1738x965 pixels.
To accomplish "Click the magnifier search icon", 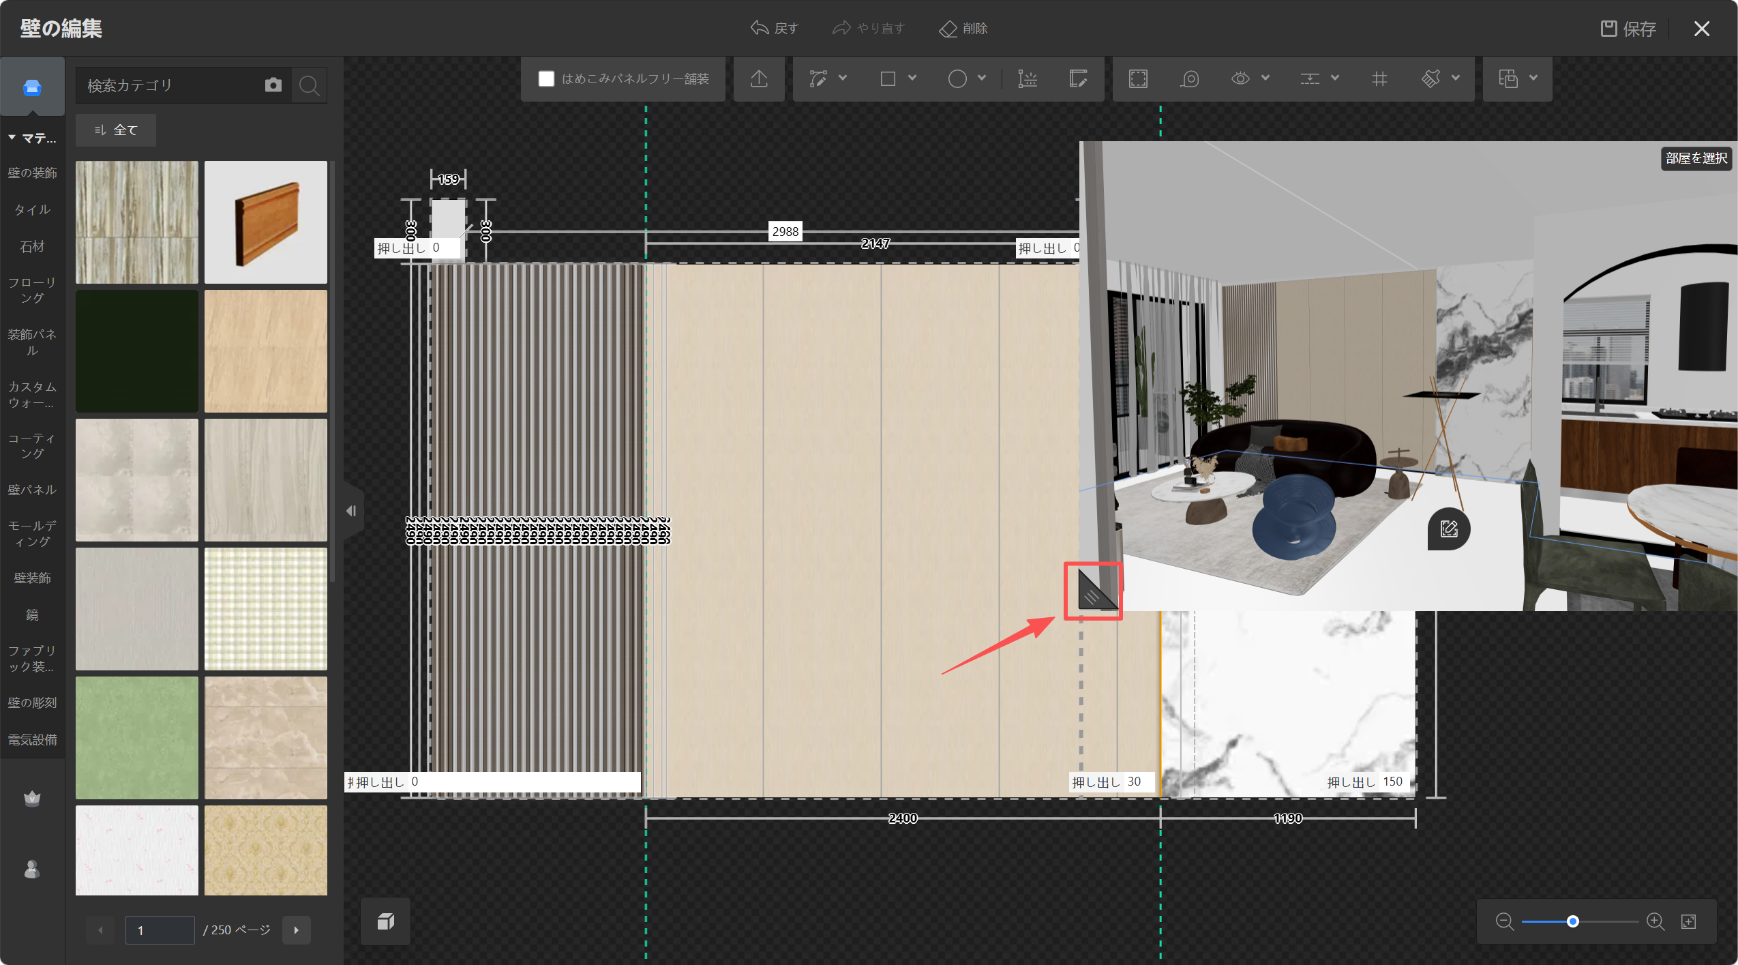I will click(310, 85).
